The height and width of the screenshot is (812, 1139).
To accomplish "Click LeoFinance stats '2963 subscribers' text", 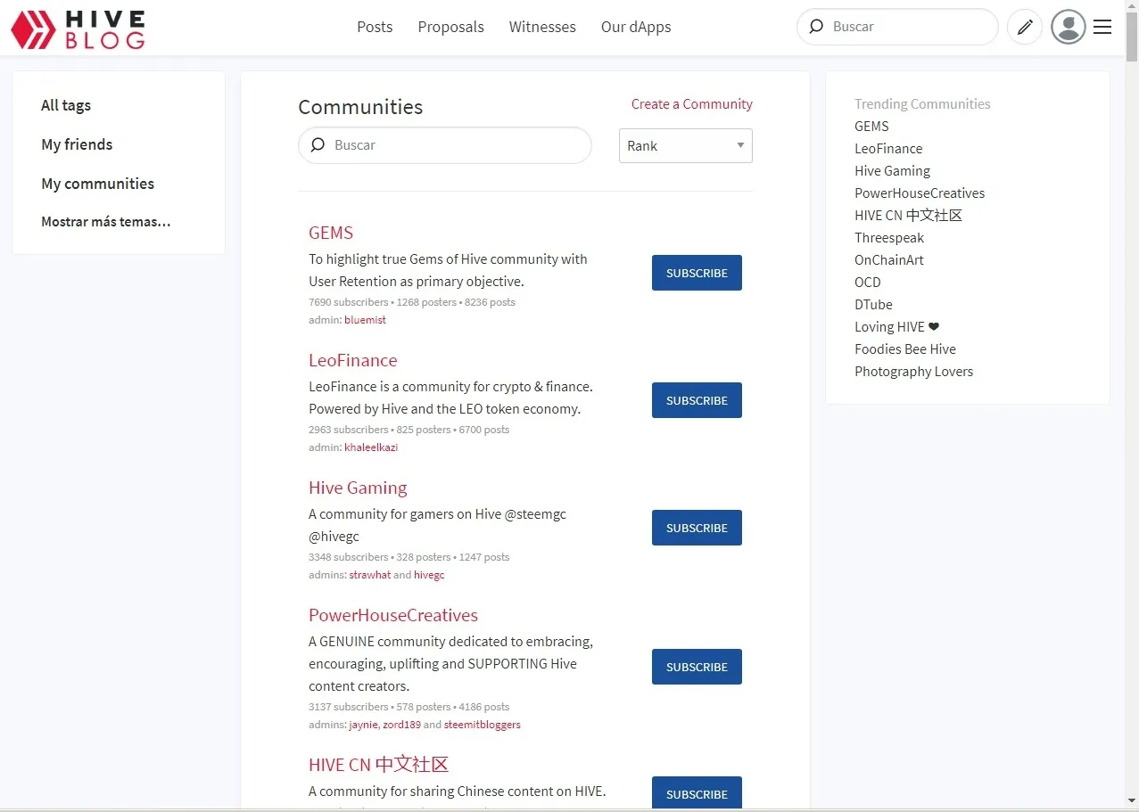I will coord(349,430).
